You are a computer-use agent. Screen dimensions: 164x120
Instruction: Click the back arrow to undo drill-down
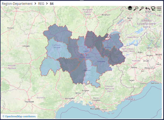[148, 8]
